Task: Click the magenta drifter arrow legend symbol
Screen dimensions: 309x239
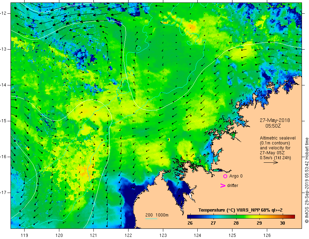Action: pyautogui.click(x=223, y=186)
